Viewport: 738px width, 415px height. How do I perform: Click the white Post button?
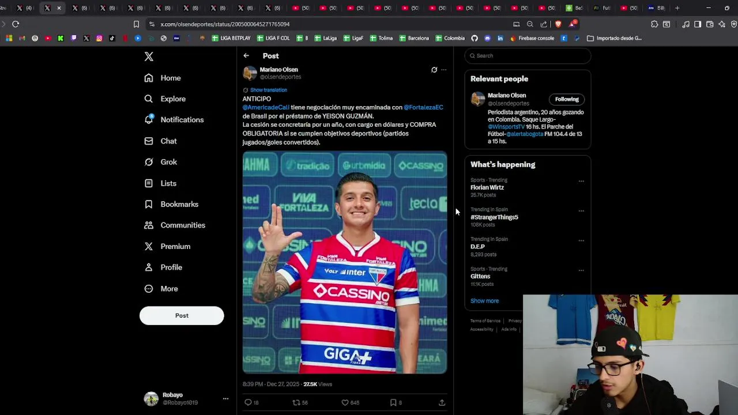tap(182, 315)
